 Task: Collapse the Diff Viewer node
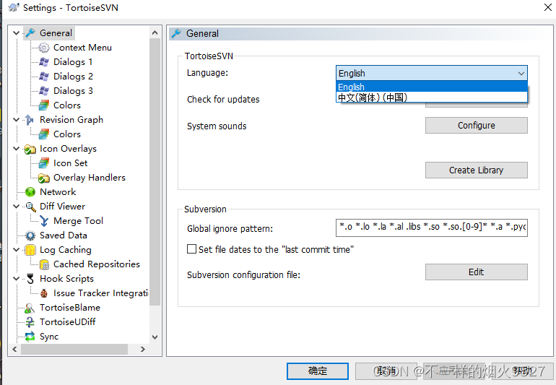click(x=16, y=207)
